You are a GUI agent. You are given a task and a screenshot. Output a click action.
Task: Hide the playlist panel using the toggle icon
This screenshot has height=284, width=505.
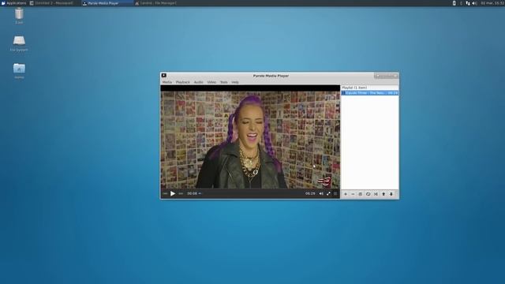coord(335,193)
